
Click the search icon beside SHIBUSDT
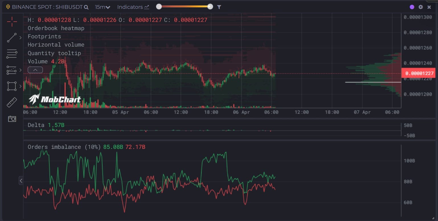click(x=86, y=7)
